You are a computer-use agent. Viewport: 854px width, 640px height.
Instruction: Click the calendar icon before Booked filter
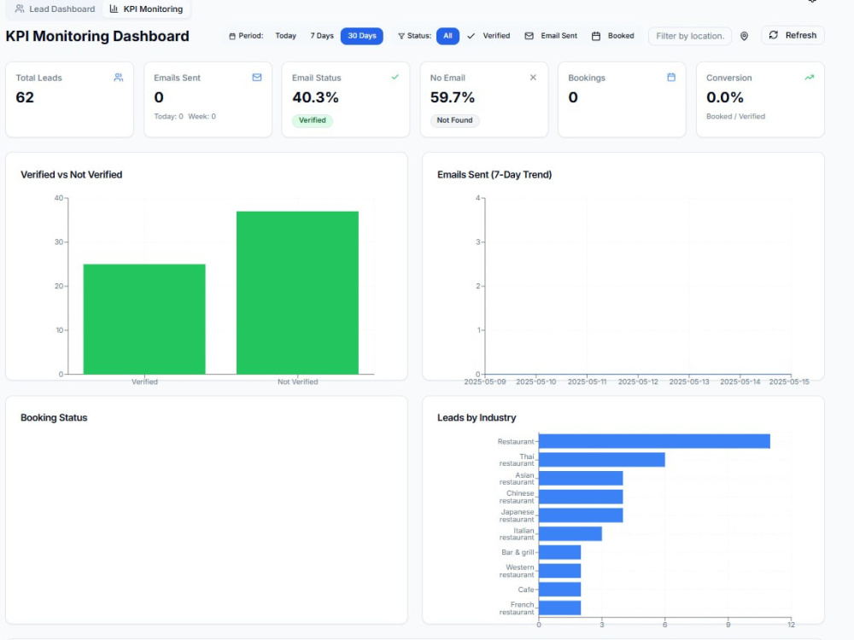596,36
